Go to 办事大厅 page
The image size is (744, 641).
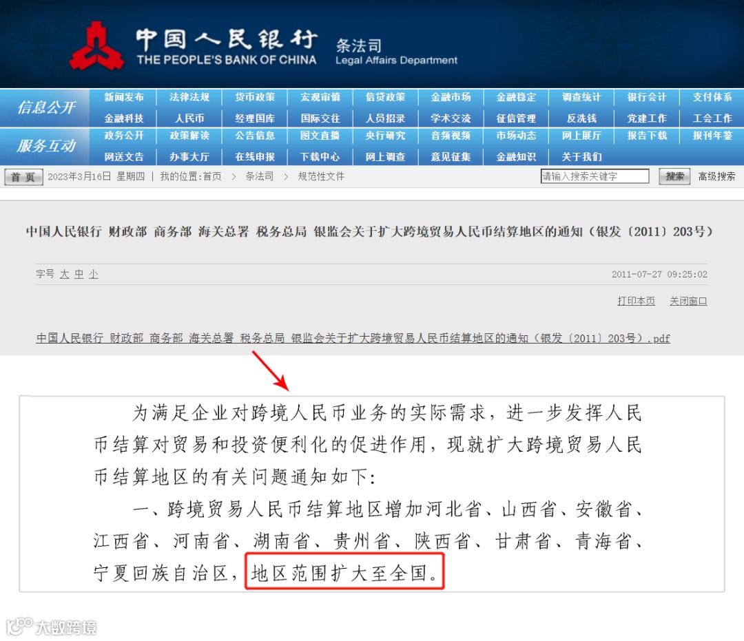click(x=189, y=156)
